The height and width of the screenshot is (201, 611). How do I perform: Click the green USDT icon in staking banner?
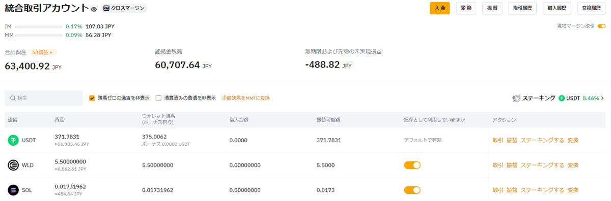click(562, 98)
